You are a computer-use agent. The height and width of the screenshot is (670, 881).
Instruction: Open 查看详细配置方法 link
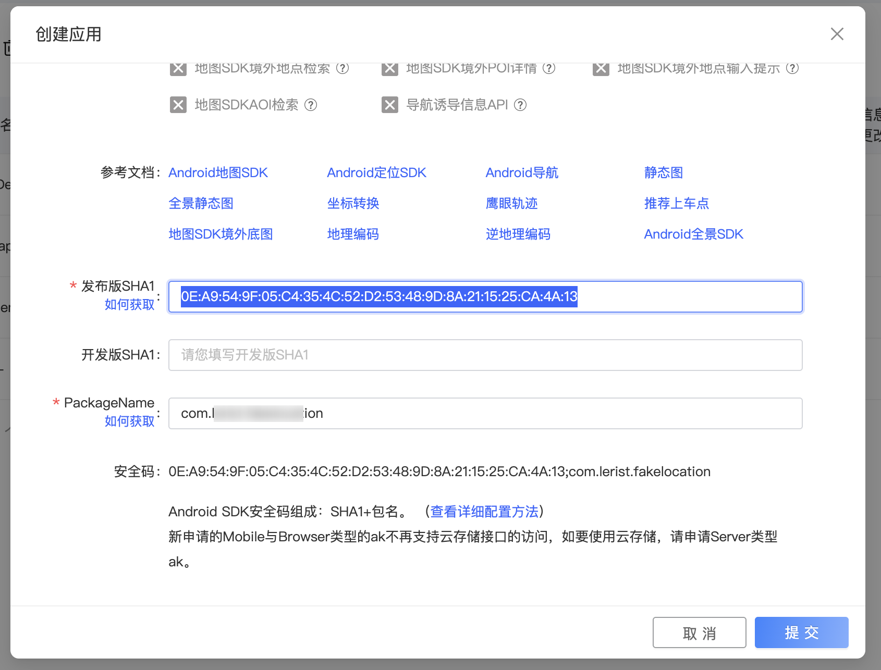coord(484,512)
